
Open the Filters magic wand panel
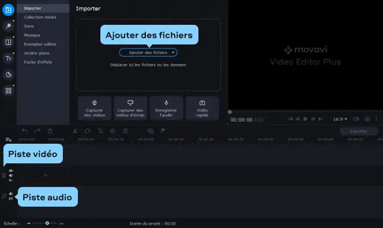[x=8, y=26]
